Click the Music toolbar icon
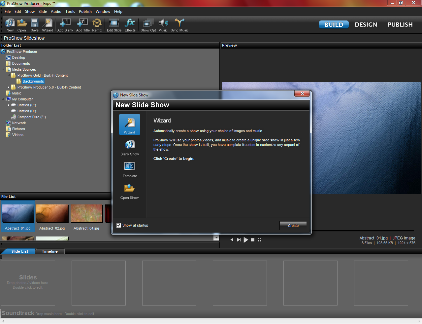Screen dimensions: 422x324 pos(163,25)
